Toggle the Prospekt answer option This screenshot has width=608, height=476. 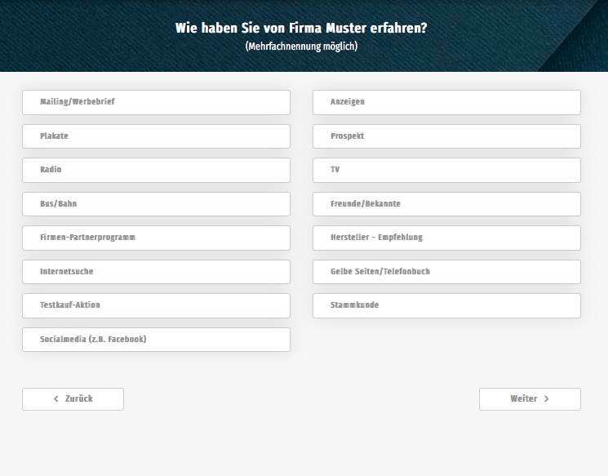pos(446,136)
